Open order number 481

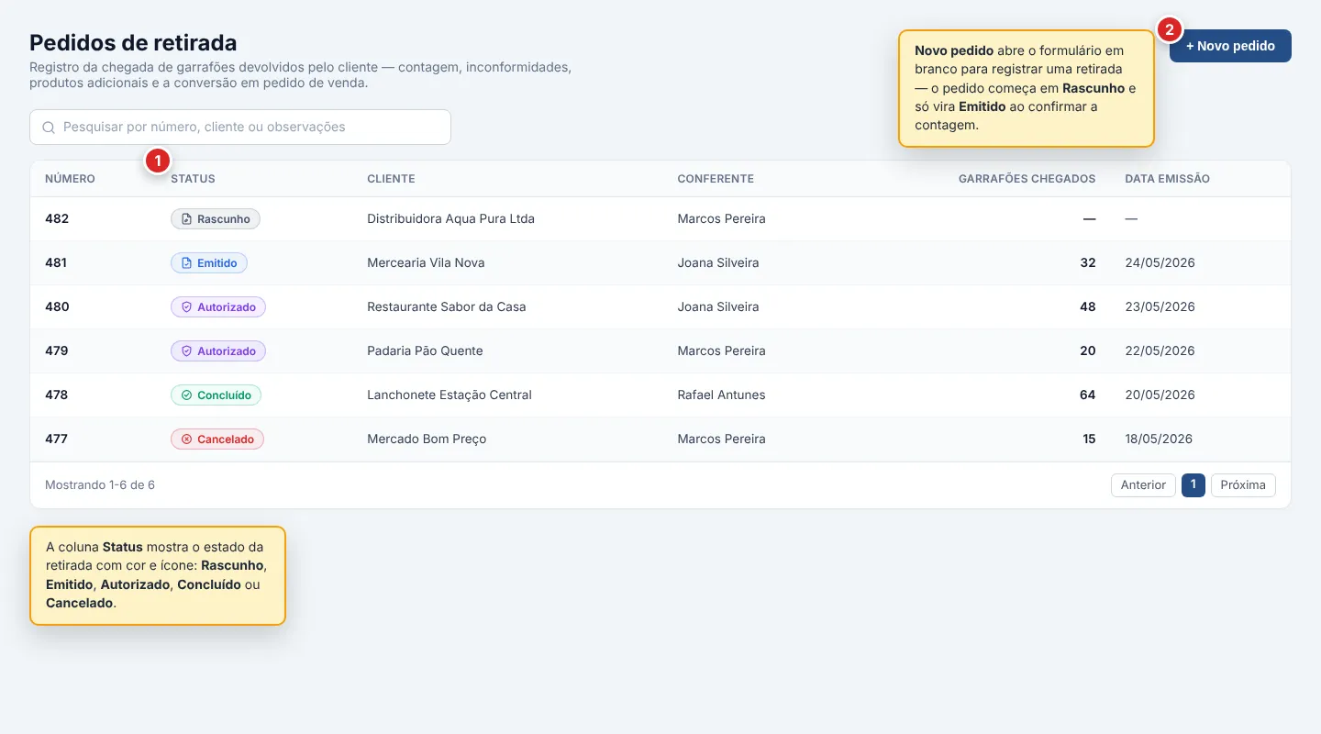56,263
